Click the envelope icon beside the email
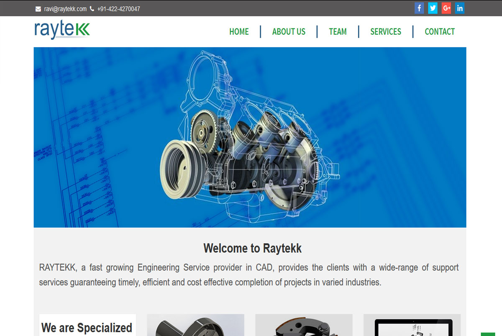 click(38, 9)
